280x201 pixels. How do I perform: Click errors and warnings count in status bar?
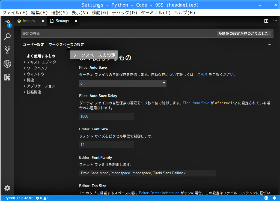tap(43, 198)
